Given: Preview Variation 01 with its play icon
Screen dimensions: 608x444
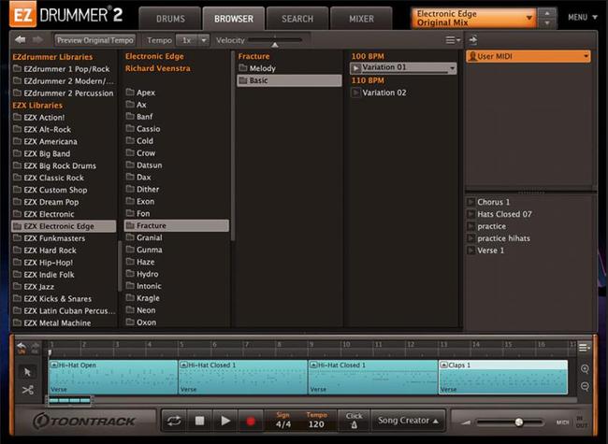Looking at the screenshot, I should 355,68.
